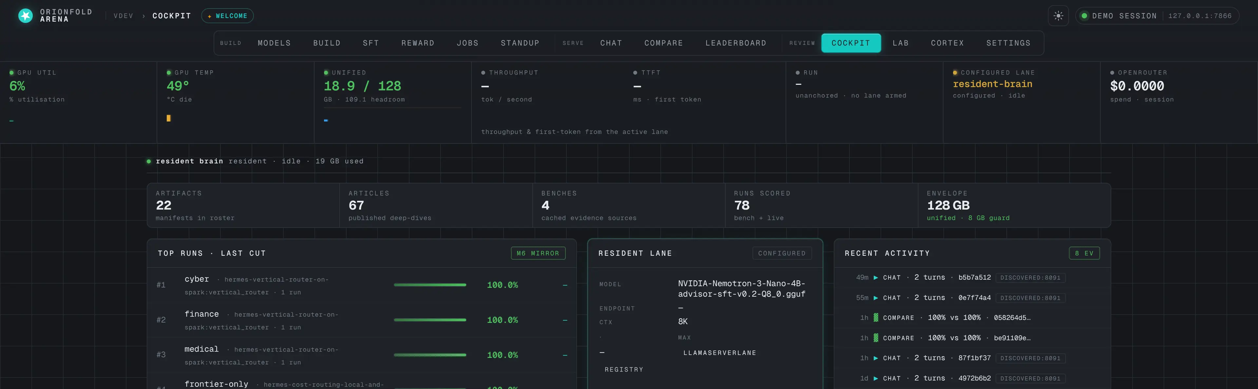Click the $0.0000 OpenRouter spend value
The width and height of the screenshot is (1258, 389).
tap(1137, 86)
